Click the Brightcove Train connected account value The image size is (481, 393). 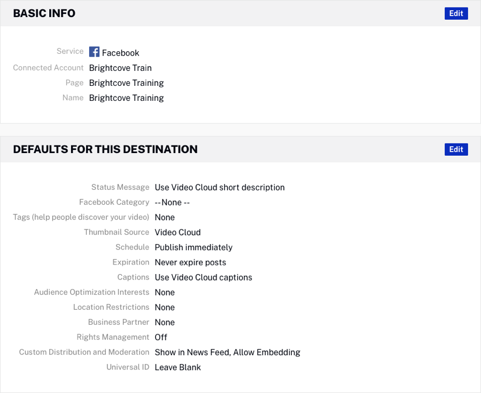click(x=120, y=68)
